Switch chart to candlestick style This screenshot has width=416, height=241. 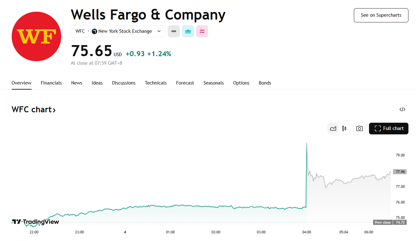coord(344,128)
